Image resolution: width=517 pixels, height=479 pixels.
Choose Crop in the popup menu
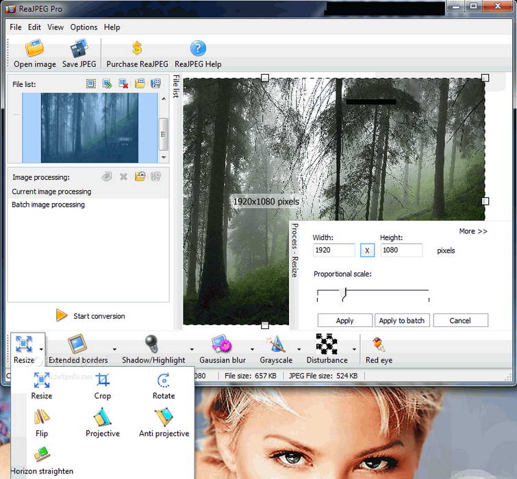[103, 385]
